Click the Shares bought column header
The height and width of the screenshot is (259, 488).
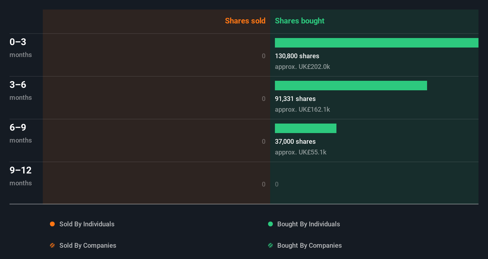tap(300, 21)
